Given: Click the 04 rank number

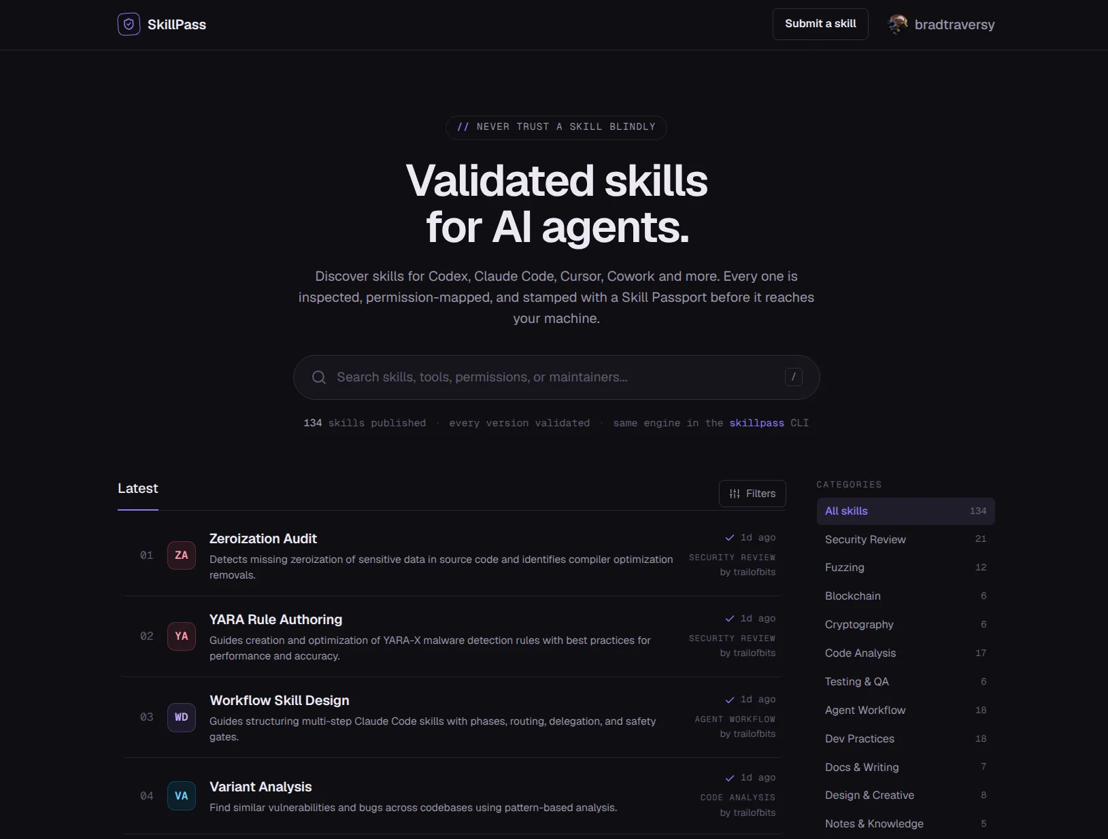Looking at the screenshot, I should coord(147,796).
